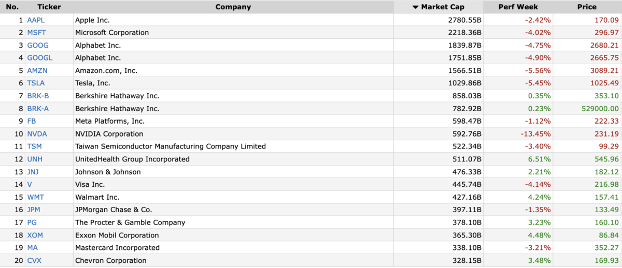
Task: Open the AAPL ticker link
Action: coord(36,20)
